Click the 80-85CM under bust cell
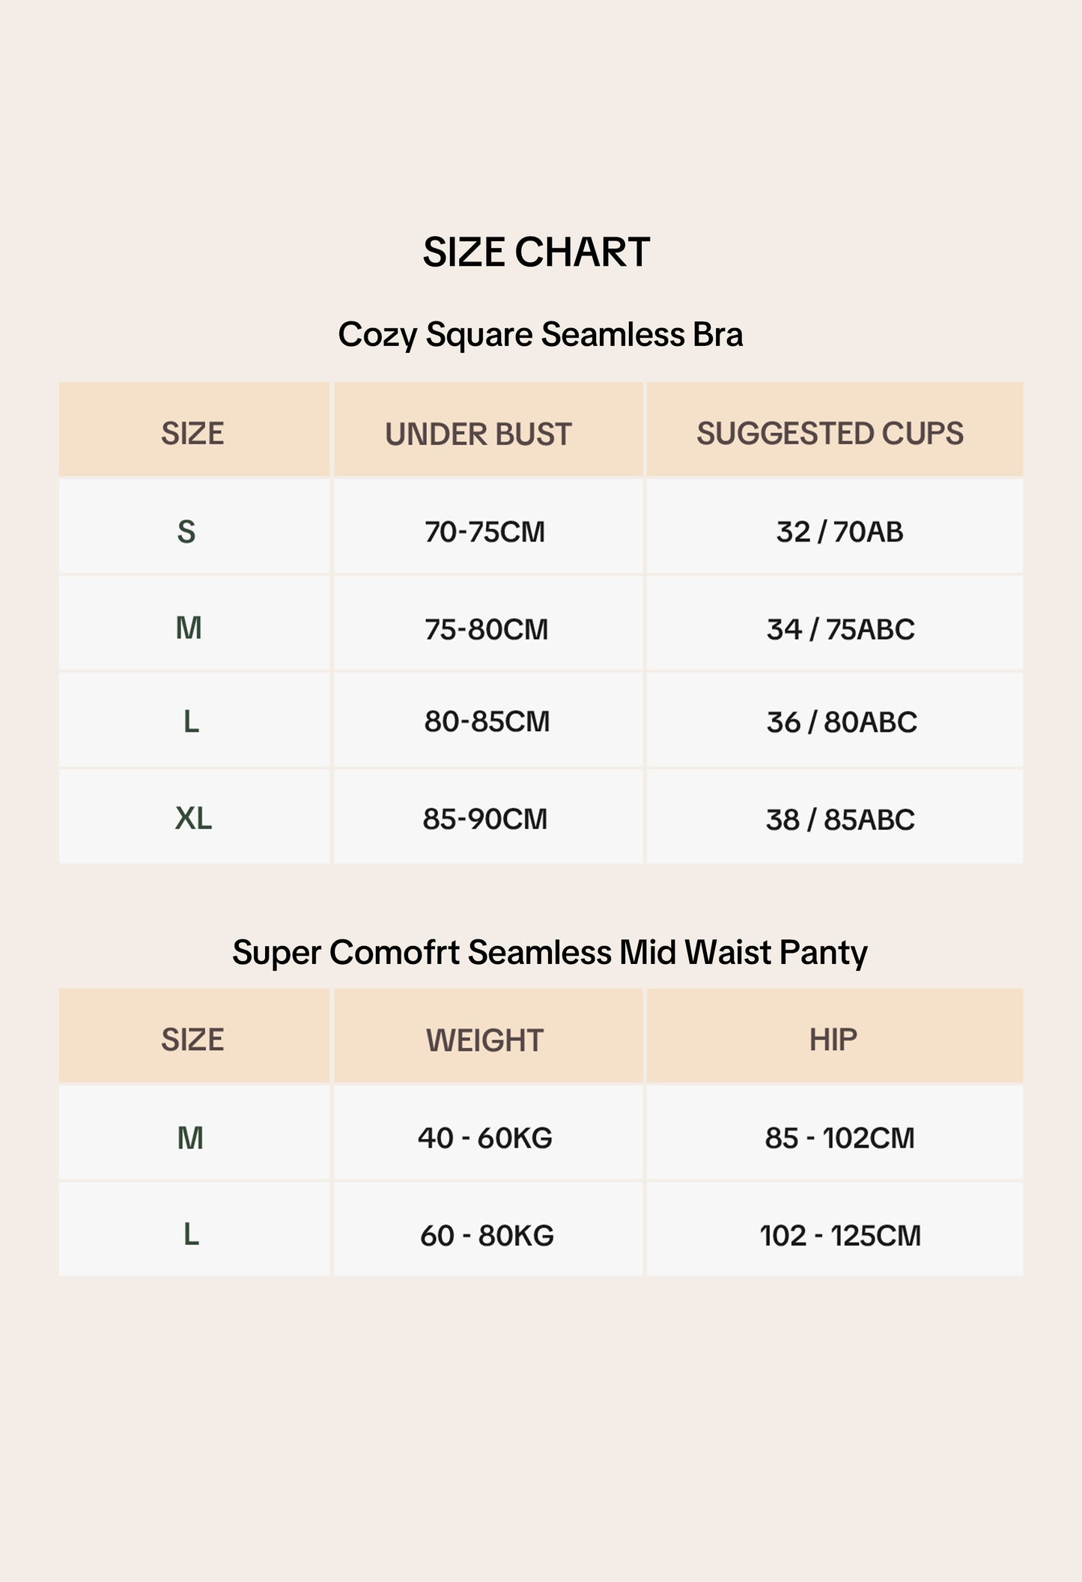The image size is (1082, 1582). coord(487,721)
